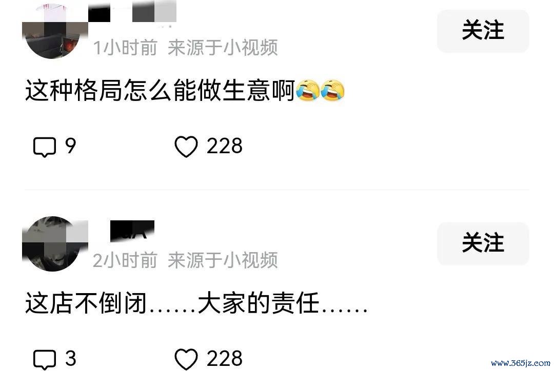
Task: Click the 1小时前 timestamp
Action: [125, 48]
